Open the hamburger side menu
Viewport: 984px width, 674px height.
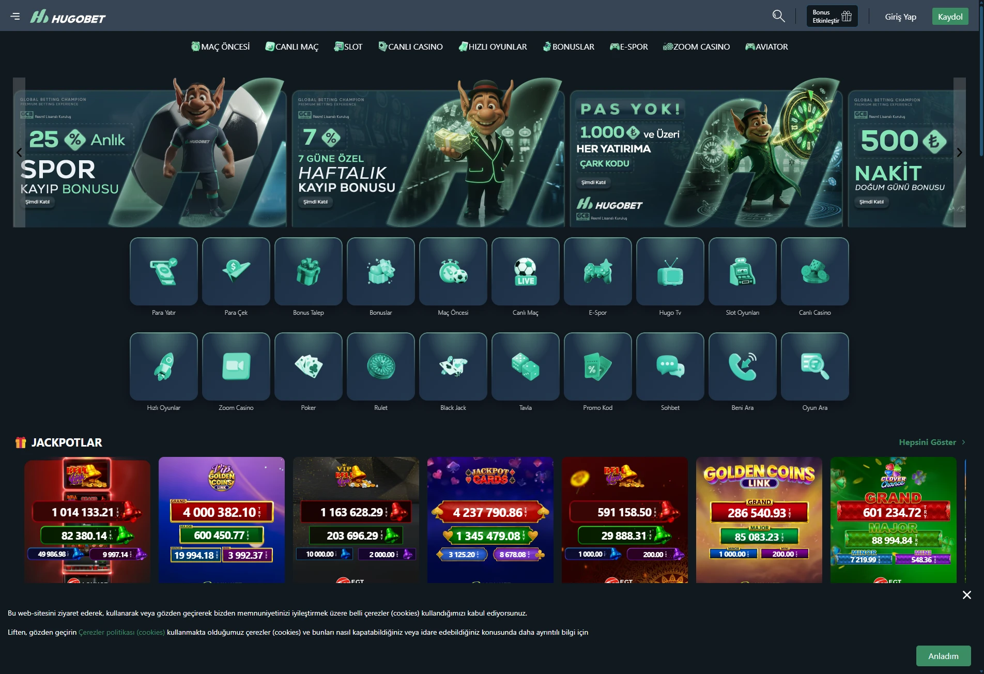(15, 16)
